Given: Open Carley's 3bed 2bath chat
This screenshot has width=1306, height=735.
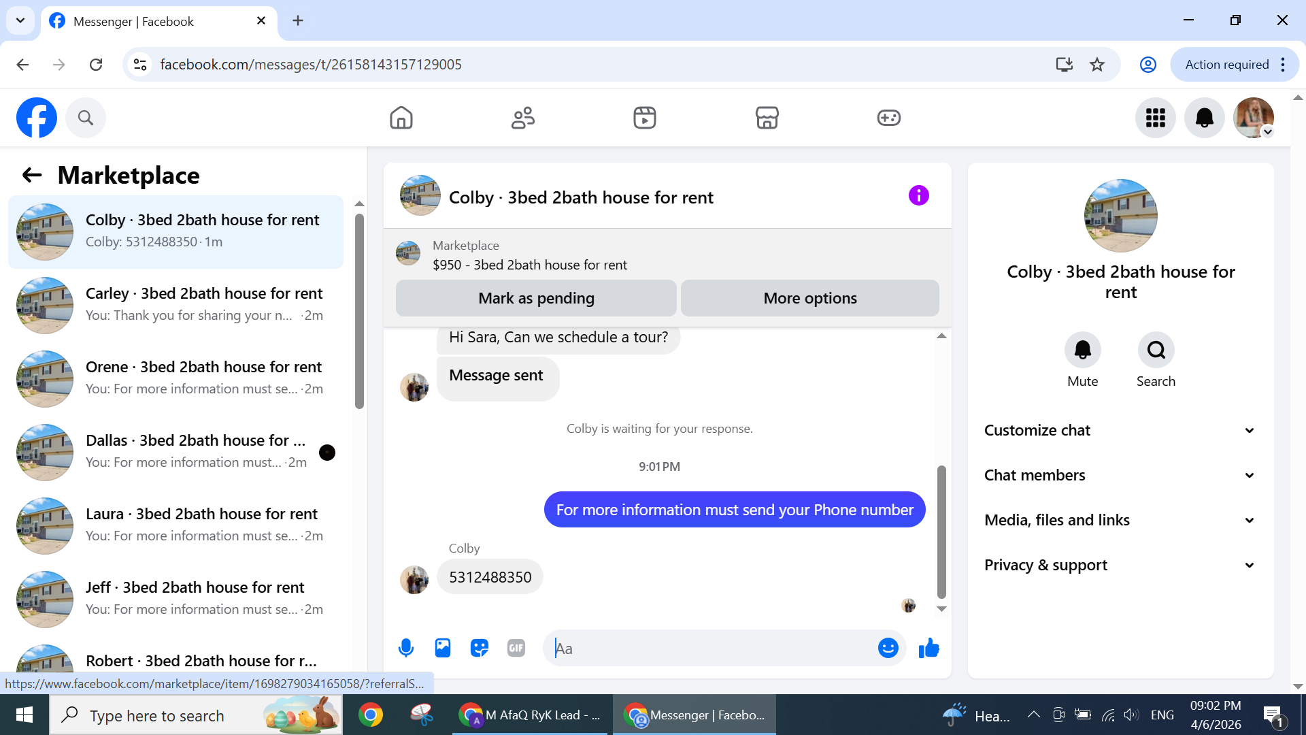Looking at the screenshot, I should pos(175,305).
